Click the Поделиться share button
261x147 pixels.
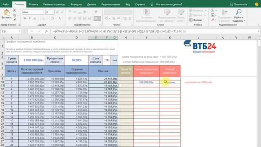pos(239,4)
